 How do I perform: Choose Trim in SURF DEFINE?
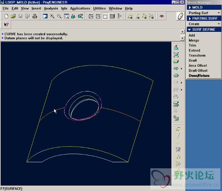coord(192,45)
